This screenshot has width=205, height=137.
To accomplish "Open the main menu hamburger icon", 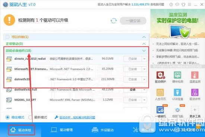I will pyautogui.click(x=189, y=4).
